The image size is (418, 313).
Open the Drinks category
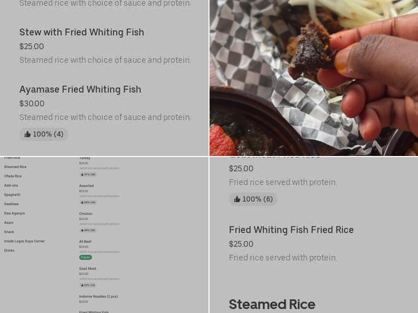(9, 250)
